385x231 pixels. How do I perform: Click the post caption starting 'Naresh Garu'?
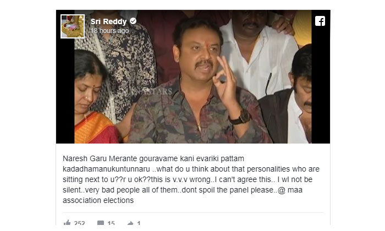(x=191, y=179)
